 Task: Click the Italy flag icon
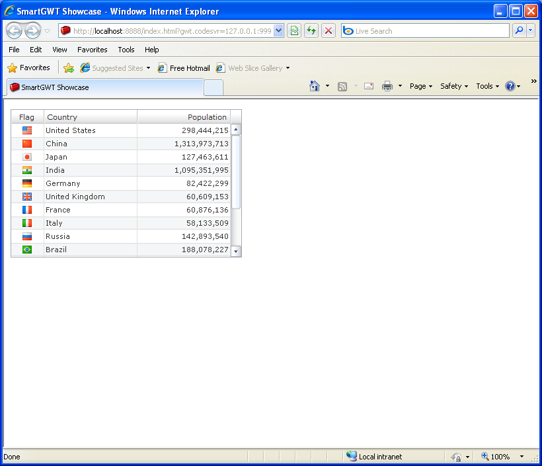point(27,223)
